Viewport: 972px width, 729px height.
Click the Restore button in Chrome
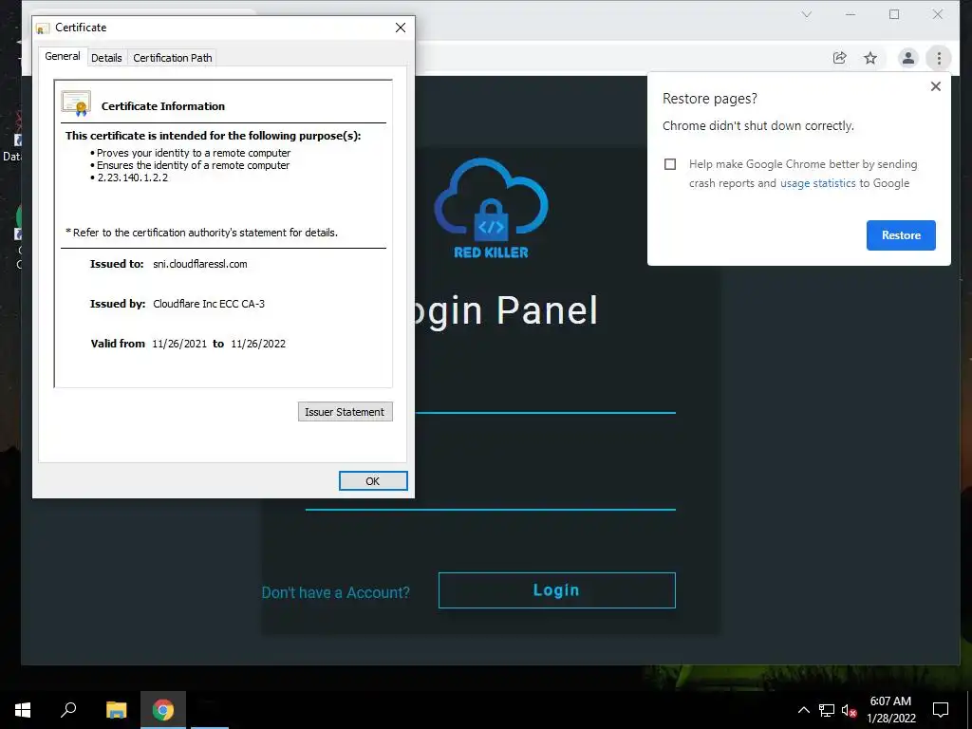pos(901,235)
